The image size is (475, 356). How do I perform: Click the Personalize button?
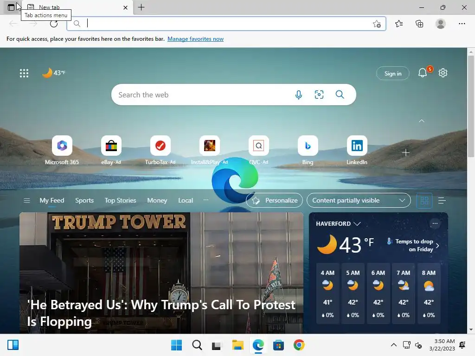pos(275,200)
